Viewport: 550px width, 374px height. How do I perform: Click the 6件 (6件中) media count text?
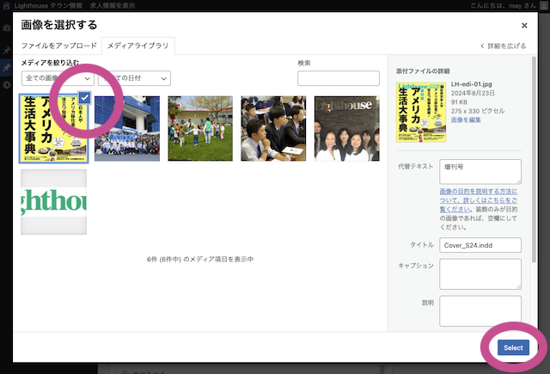pyautogui.click(x=200, y=260)
